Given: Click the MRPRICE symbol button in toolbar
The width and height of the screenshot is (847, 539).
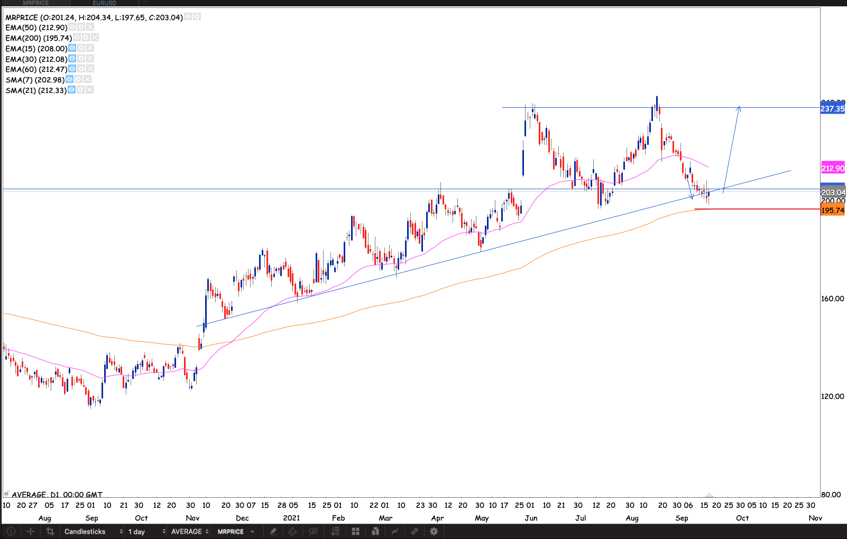Looking at the screenshot, I should coord(231,532).
